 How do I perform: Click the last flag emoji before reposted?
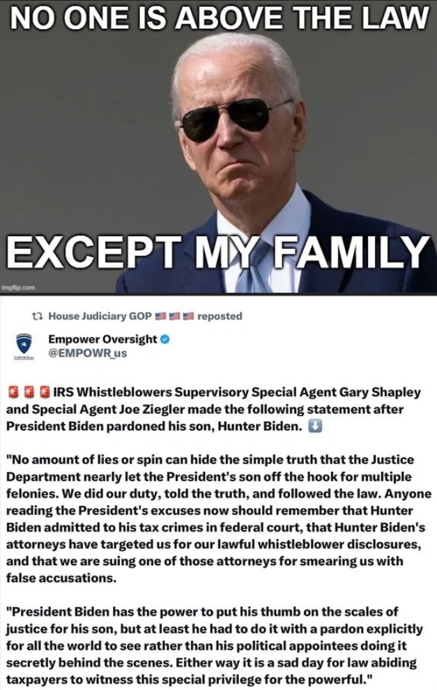(x=188, y=316)
